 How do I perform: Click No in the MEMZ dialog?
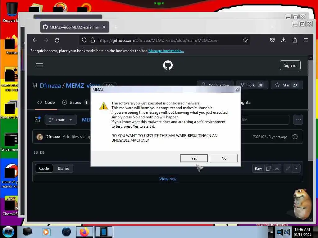coord(224,158)
